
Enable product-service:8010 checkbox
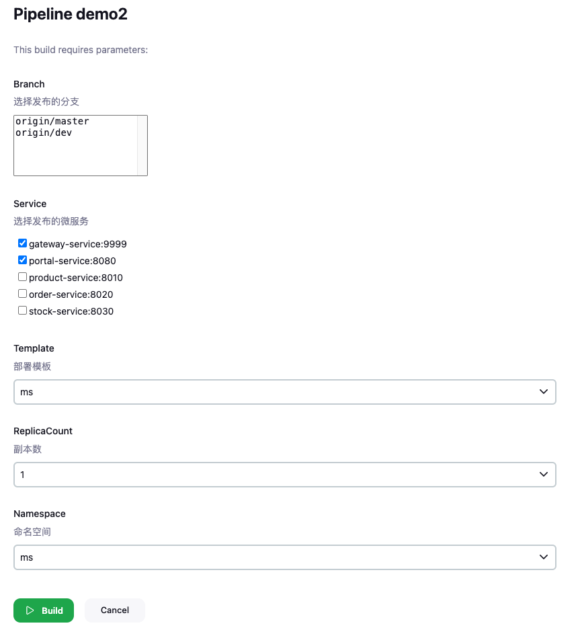point(22,276)
